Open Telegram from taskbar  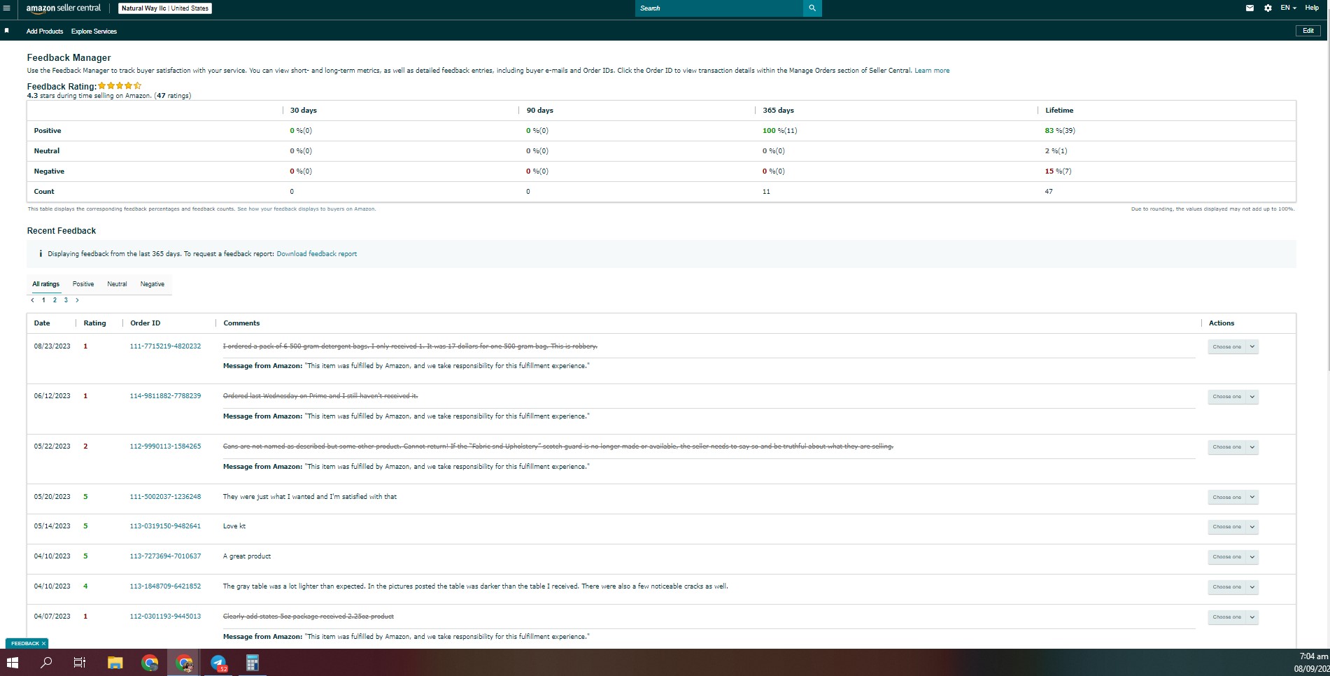click(x=218, y=663)
